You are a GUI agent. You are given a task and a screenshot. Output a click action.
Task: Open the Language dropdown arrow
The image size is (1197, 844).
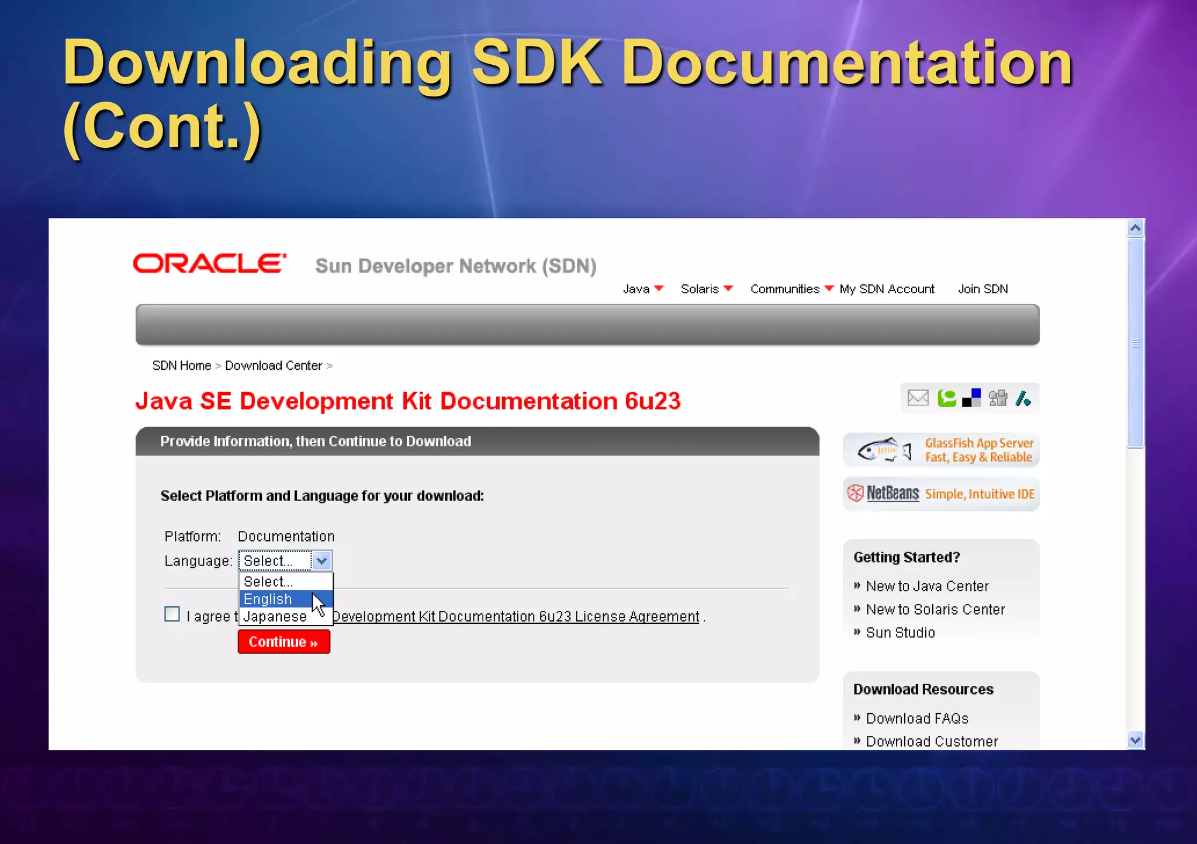coord(321,561)
